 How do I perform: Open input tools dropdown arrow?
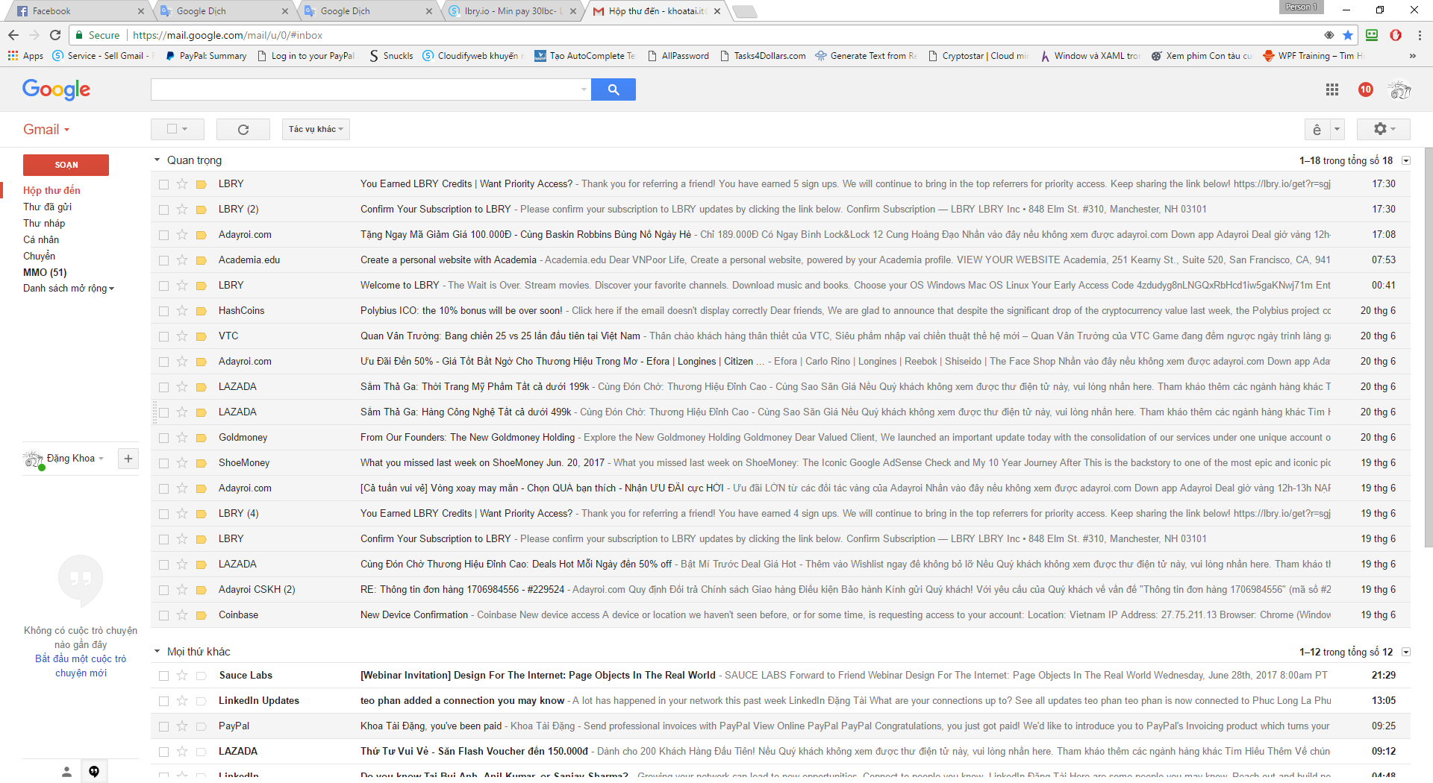pyautogui.click(x=1337, y=129)
